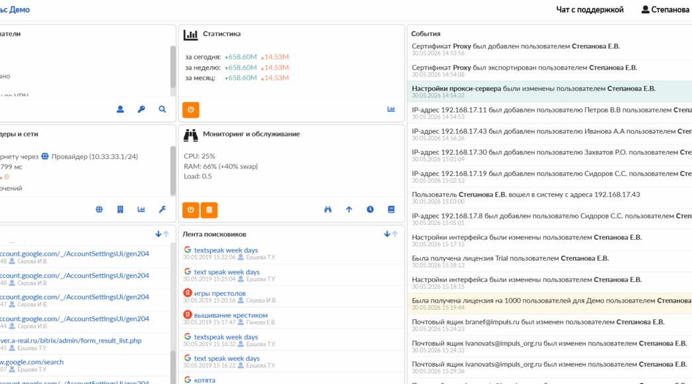The image size is (692, 384).
Task: Open the book icon in the monitoring panel
Action: pyautogui.click(x=391, y=210)
